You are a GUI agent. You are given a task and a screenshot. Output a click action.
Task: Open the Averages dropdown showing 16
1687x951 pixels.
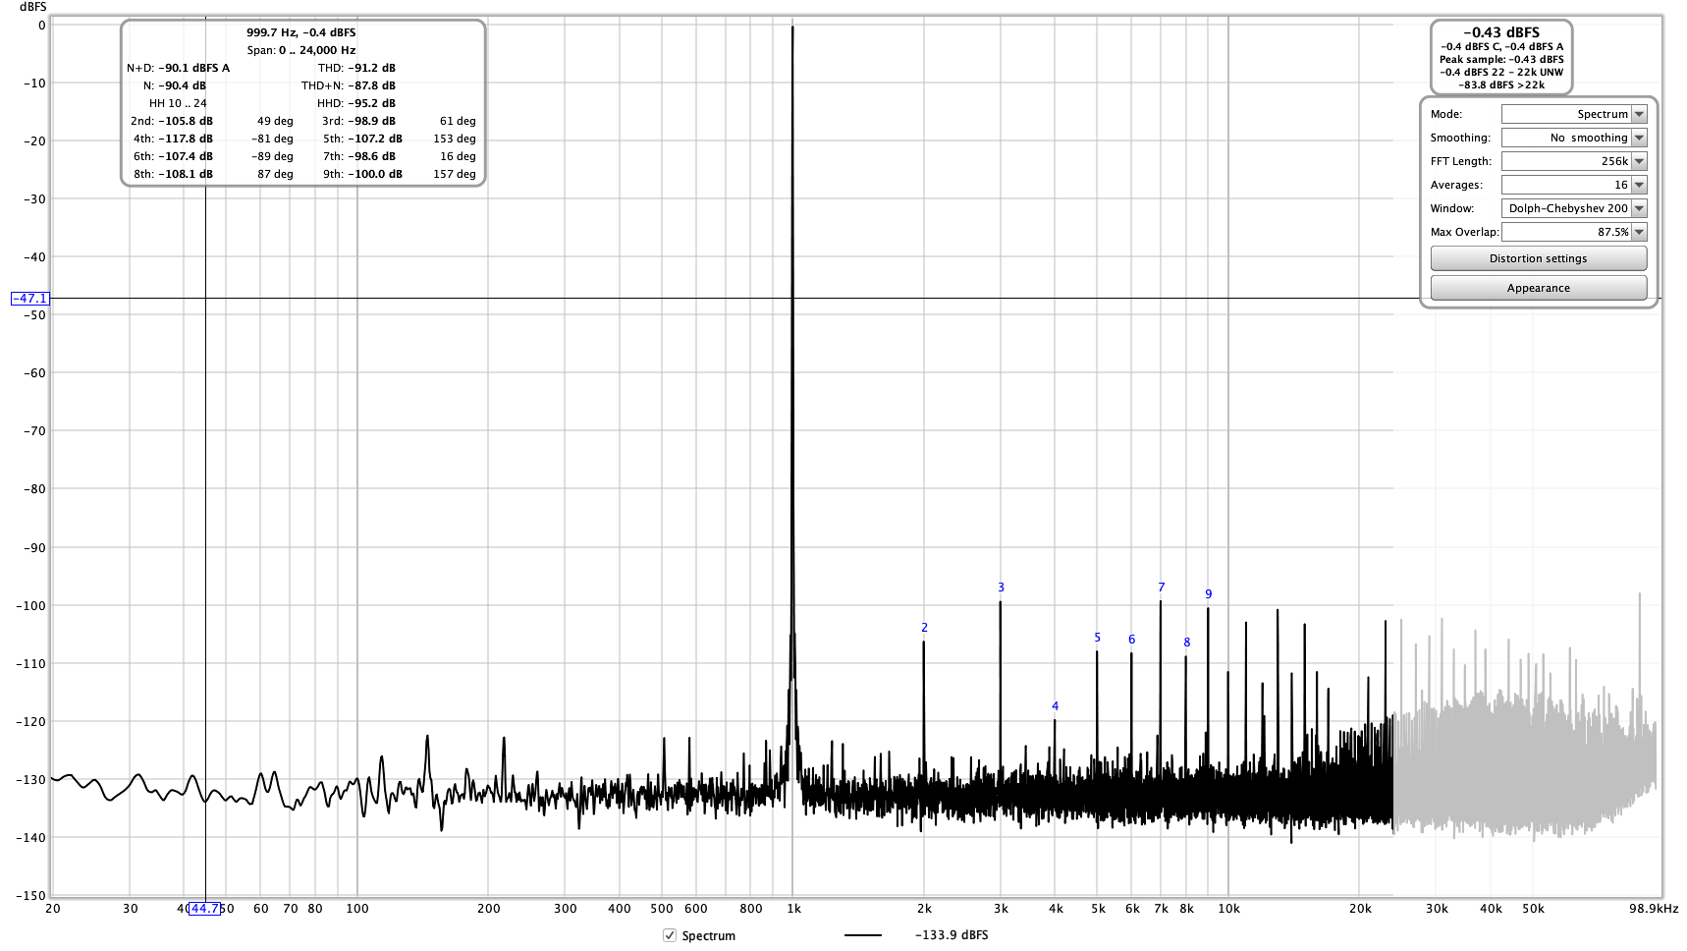1574,185
